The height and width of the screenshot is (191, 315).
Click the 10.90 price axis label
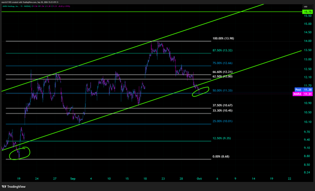click(308, 103)
